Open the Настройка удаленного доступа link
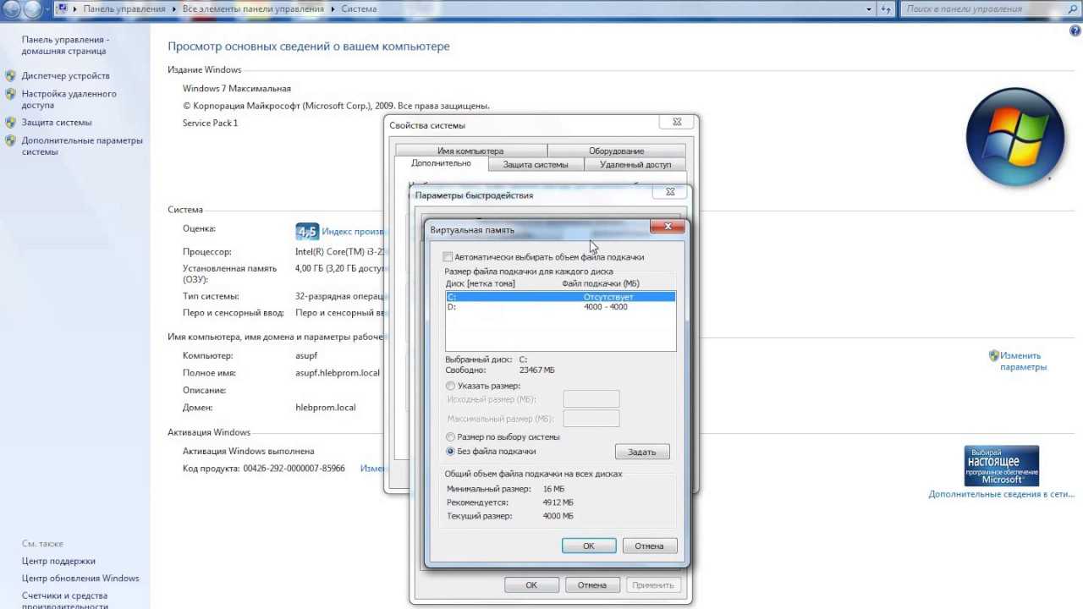The width and height of the screenshot is (1083, 609). [69, 100]
